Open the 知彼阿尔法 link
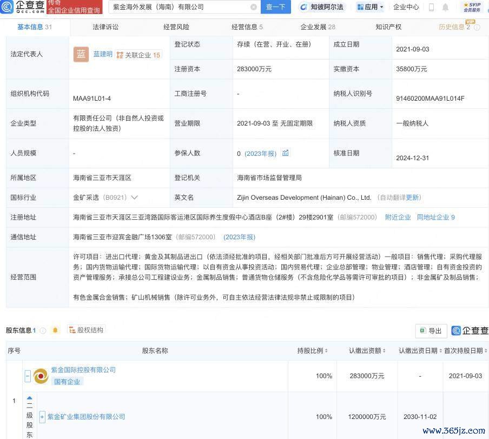 point(322,7)
